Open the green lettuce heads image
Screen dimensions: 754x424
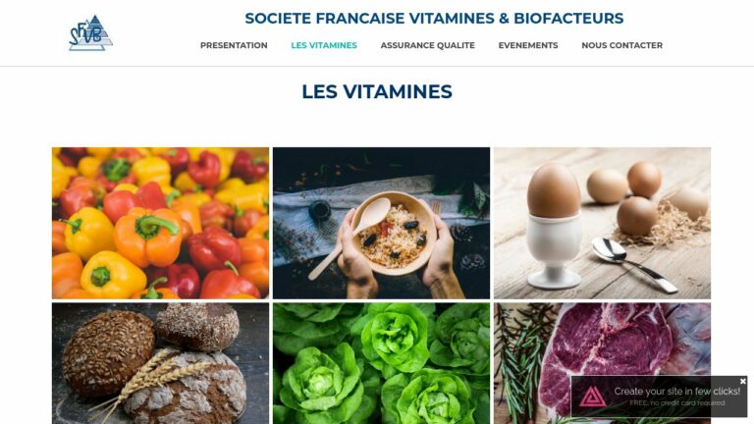[381, 363]
